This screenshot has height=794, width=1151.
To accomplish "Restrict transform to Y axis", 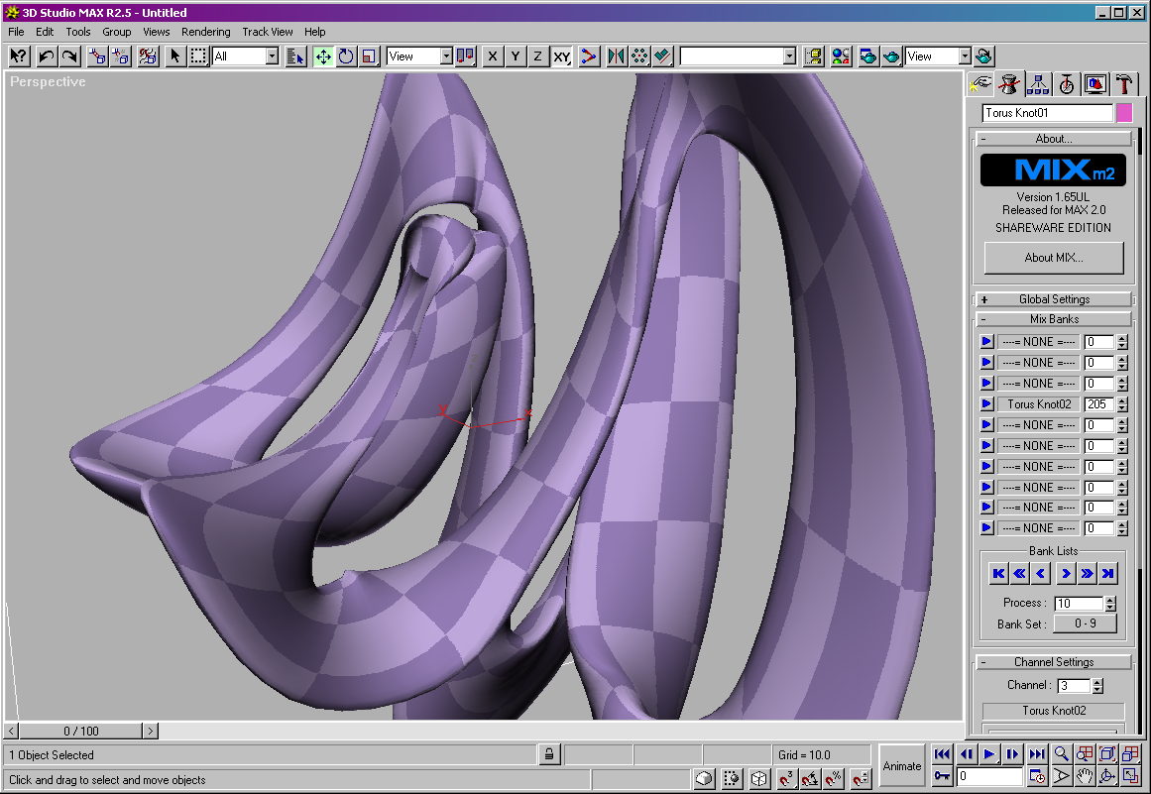I will 516,57.
